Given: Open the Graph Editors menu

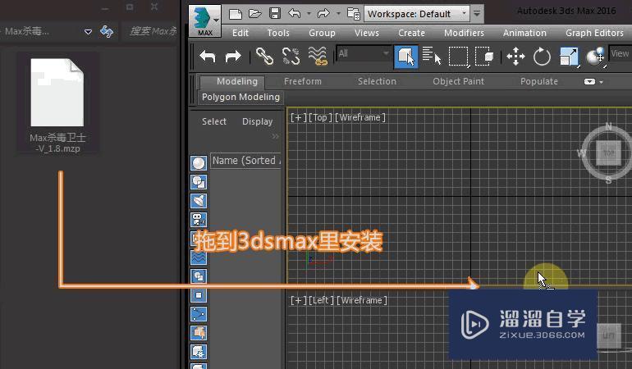Looking at the screenshot, I should (594, 33).
